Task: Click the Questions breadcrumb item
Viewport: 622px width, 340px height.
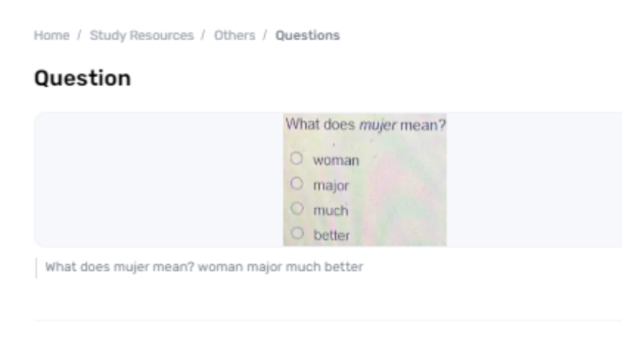Action: pos(308,35)
